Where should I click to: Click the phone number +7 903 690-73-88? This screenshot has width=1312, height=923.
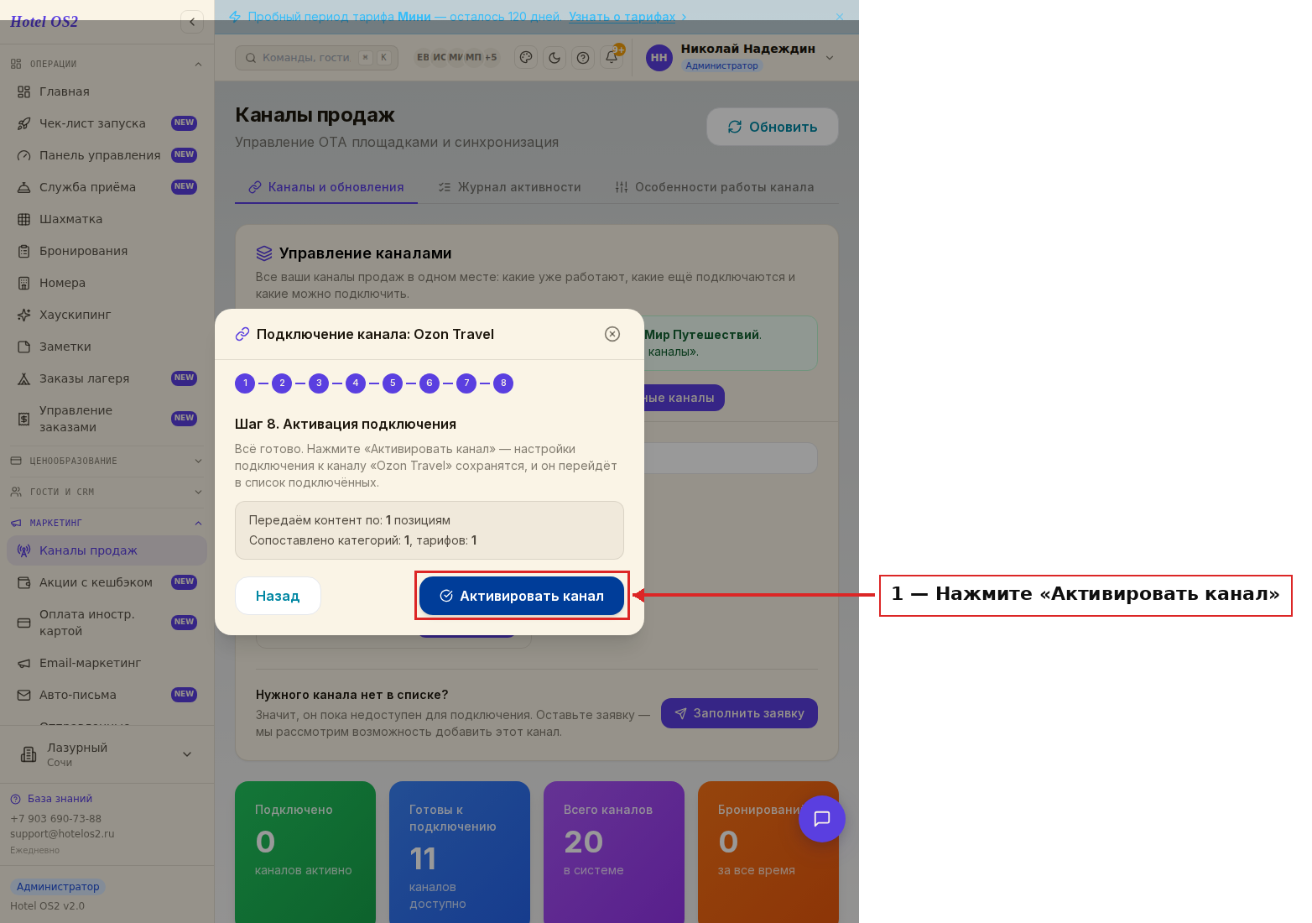point(55,819)
